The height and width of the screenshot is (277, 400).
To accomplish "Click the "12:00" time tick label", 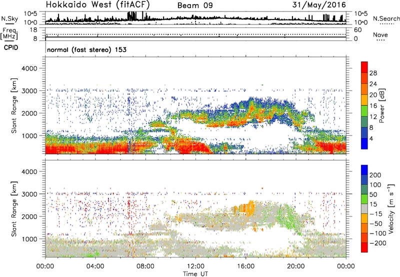I will (x=195, y=266).
